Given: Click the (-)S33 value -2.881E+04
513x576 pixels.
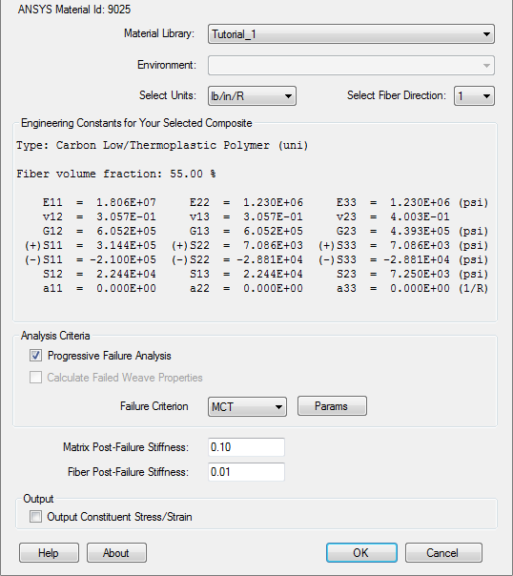Looking at the screenshot, I should click(417, 259).
